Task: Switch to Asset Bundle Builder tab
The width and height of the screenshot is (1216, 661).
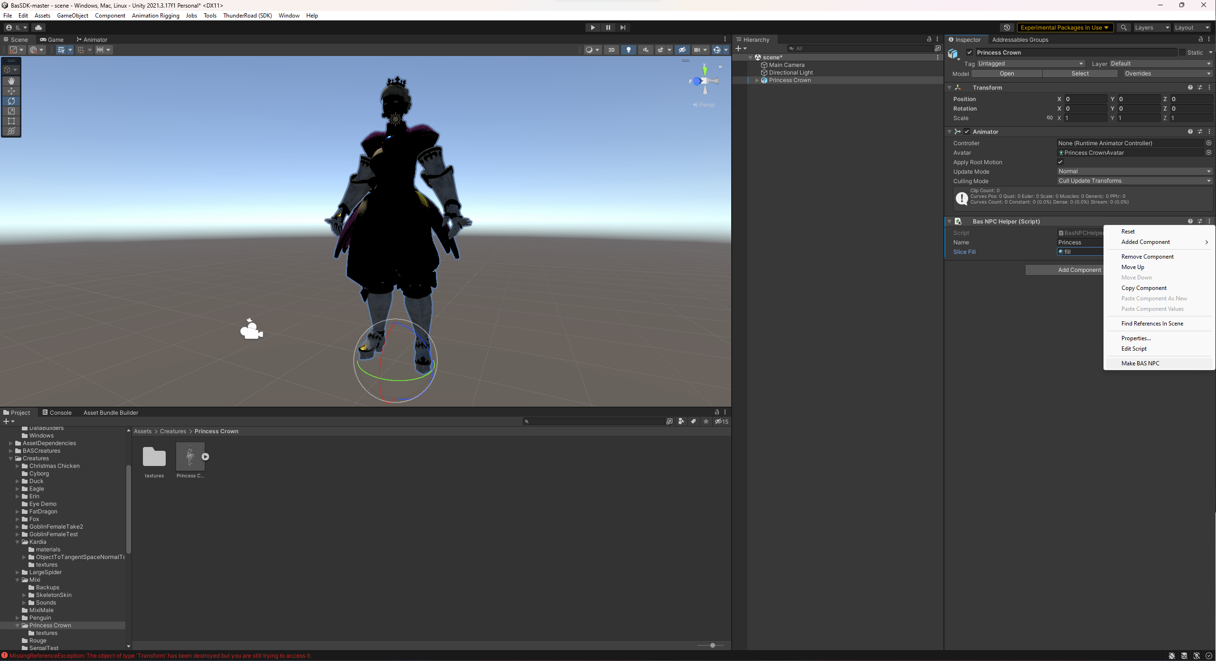Action: pos(111,412)
